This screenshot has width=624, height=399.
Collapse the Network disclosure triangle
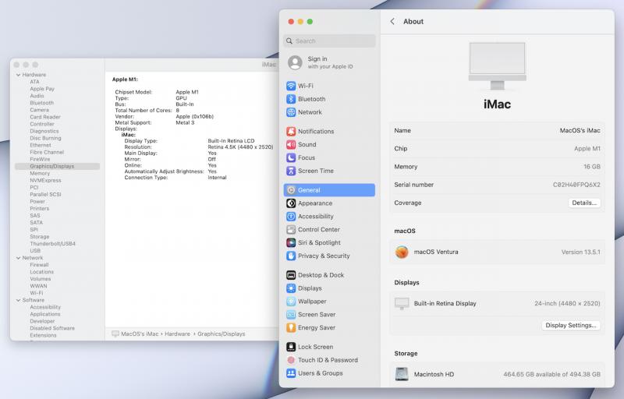click(18, 258)
